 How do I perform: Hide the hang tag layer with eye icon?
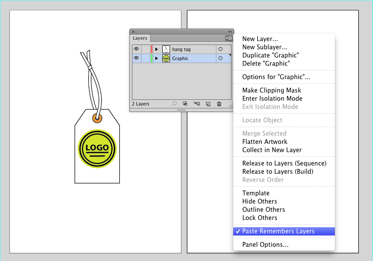point(136,49)
